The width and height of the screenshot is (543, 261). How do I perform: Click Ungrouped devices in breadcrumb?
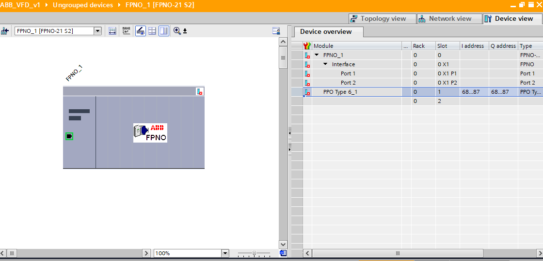coord(83,5)
